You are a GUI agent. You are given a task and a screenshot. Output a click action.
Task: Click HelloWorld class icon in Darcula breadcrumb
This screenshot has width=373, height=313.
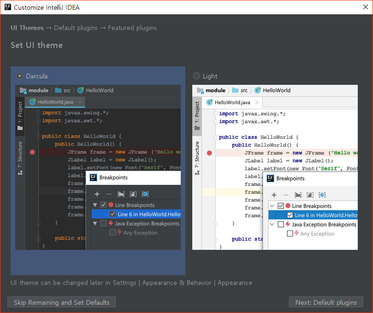tap(80, 90)
